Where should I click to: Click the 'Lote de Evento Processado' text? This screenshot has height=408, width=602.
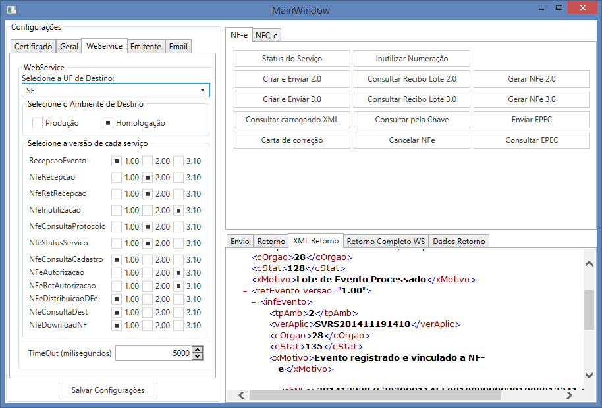pyautogui.click(x=362, y=280)
